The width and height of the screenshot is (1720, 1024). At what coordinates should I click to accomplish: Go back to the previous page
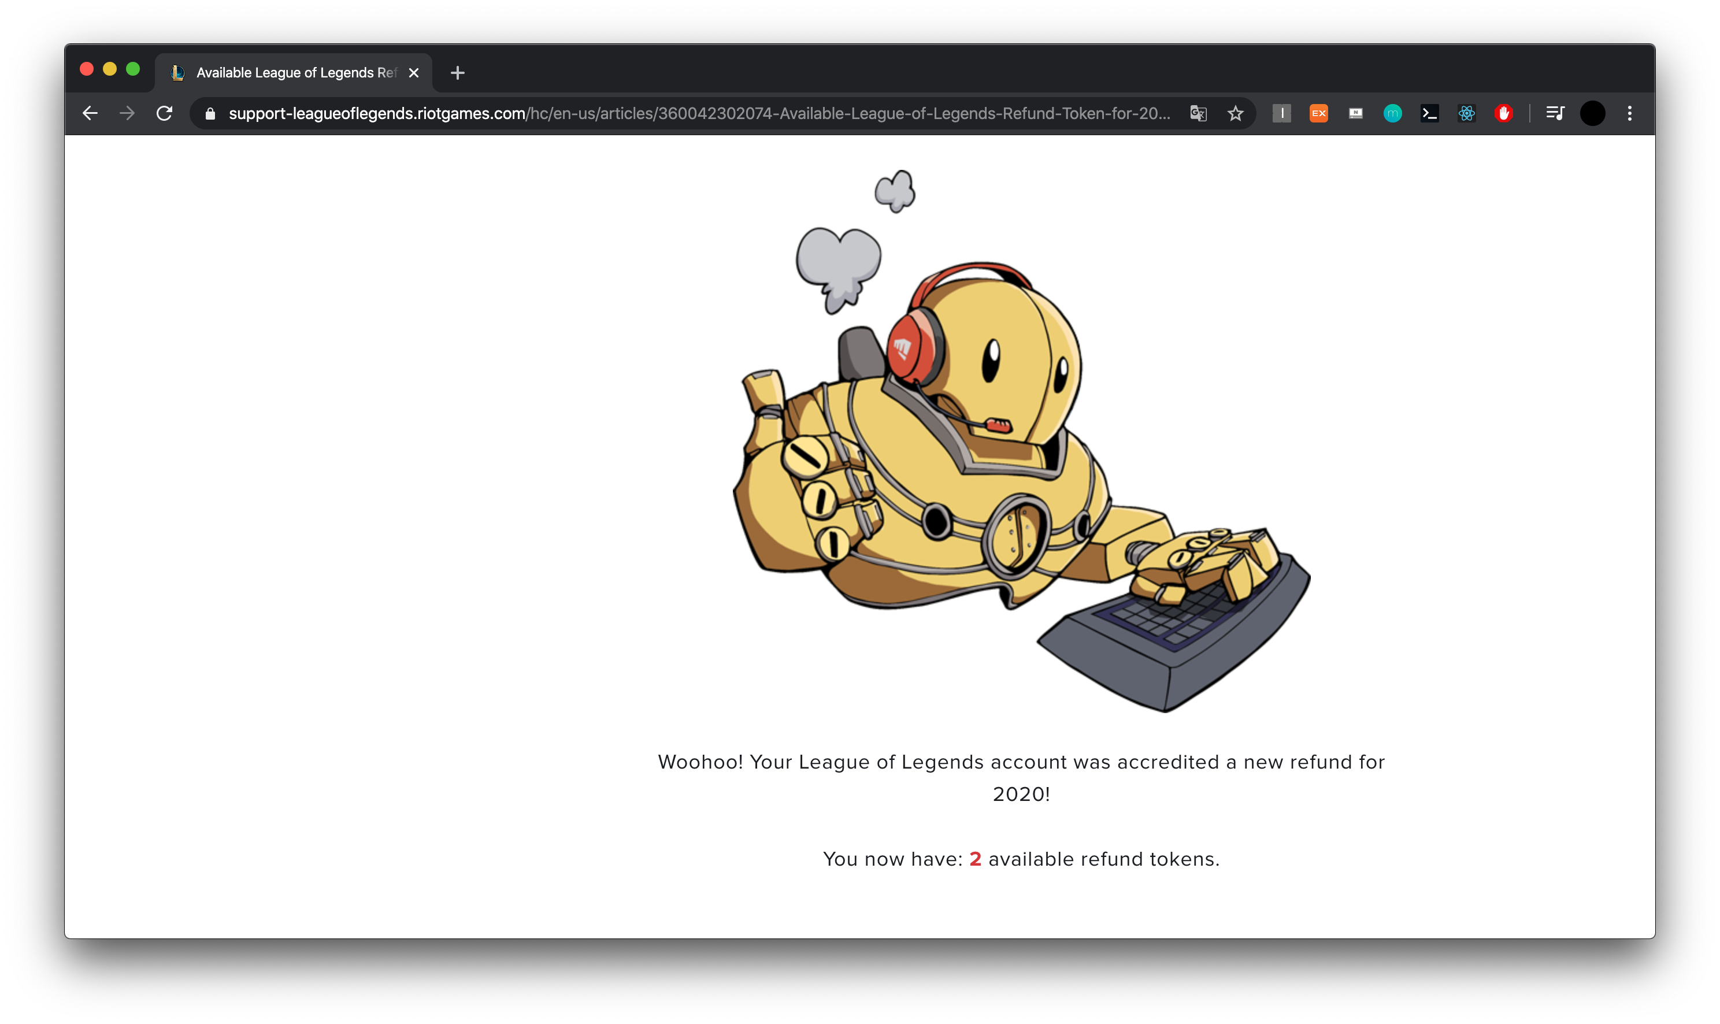[x=90, y=113]
